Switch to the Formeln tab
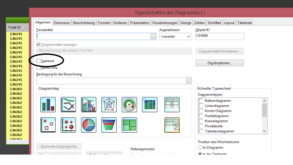This screenshot has width=293, height=165. (x=104, y=23)
